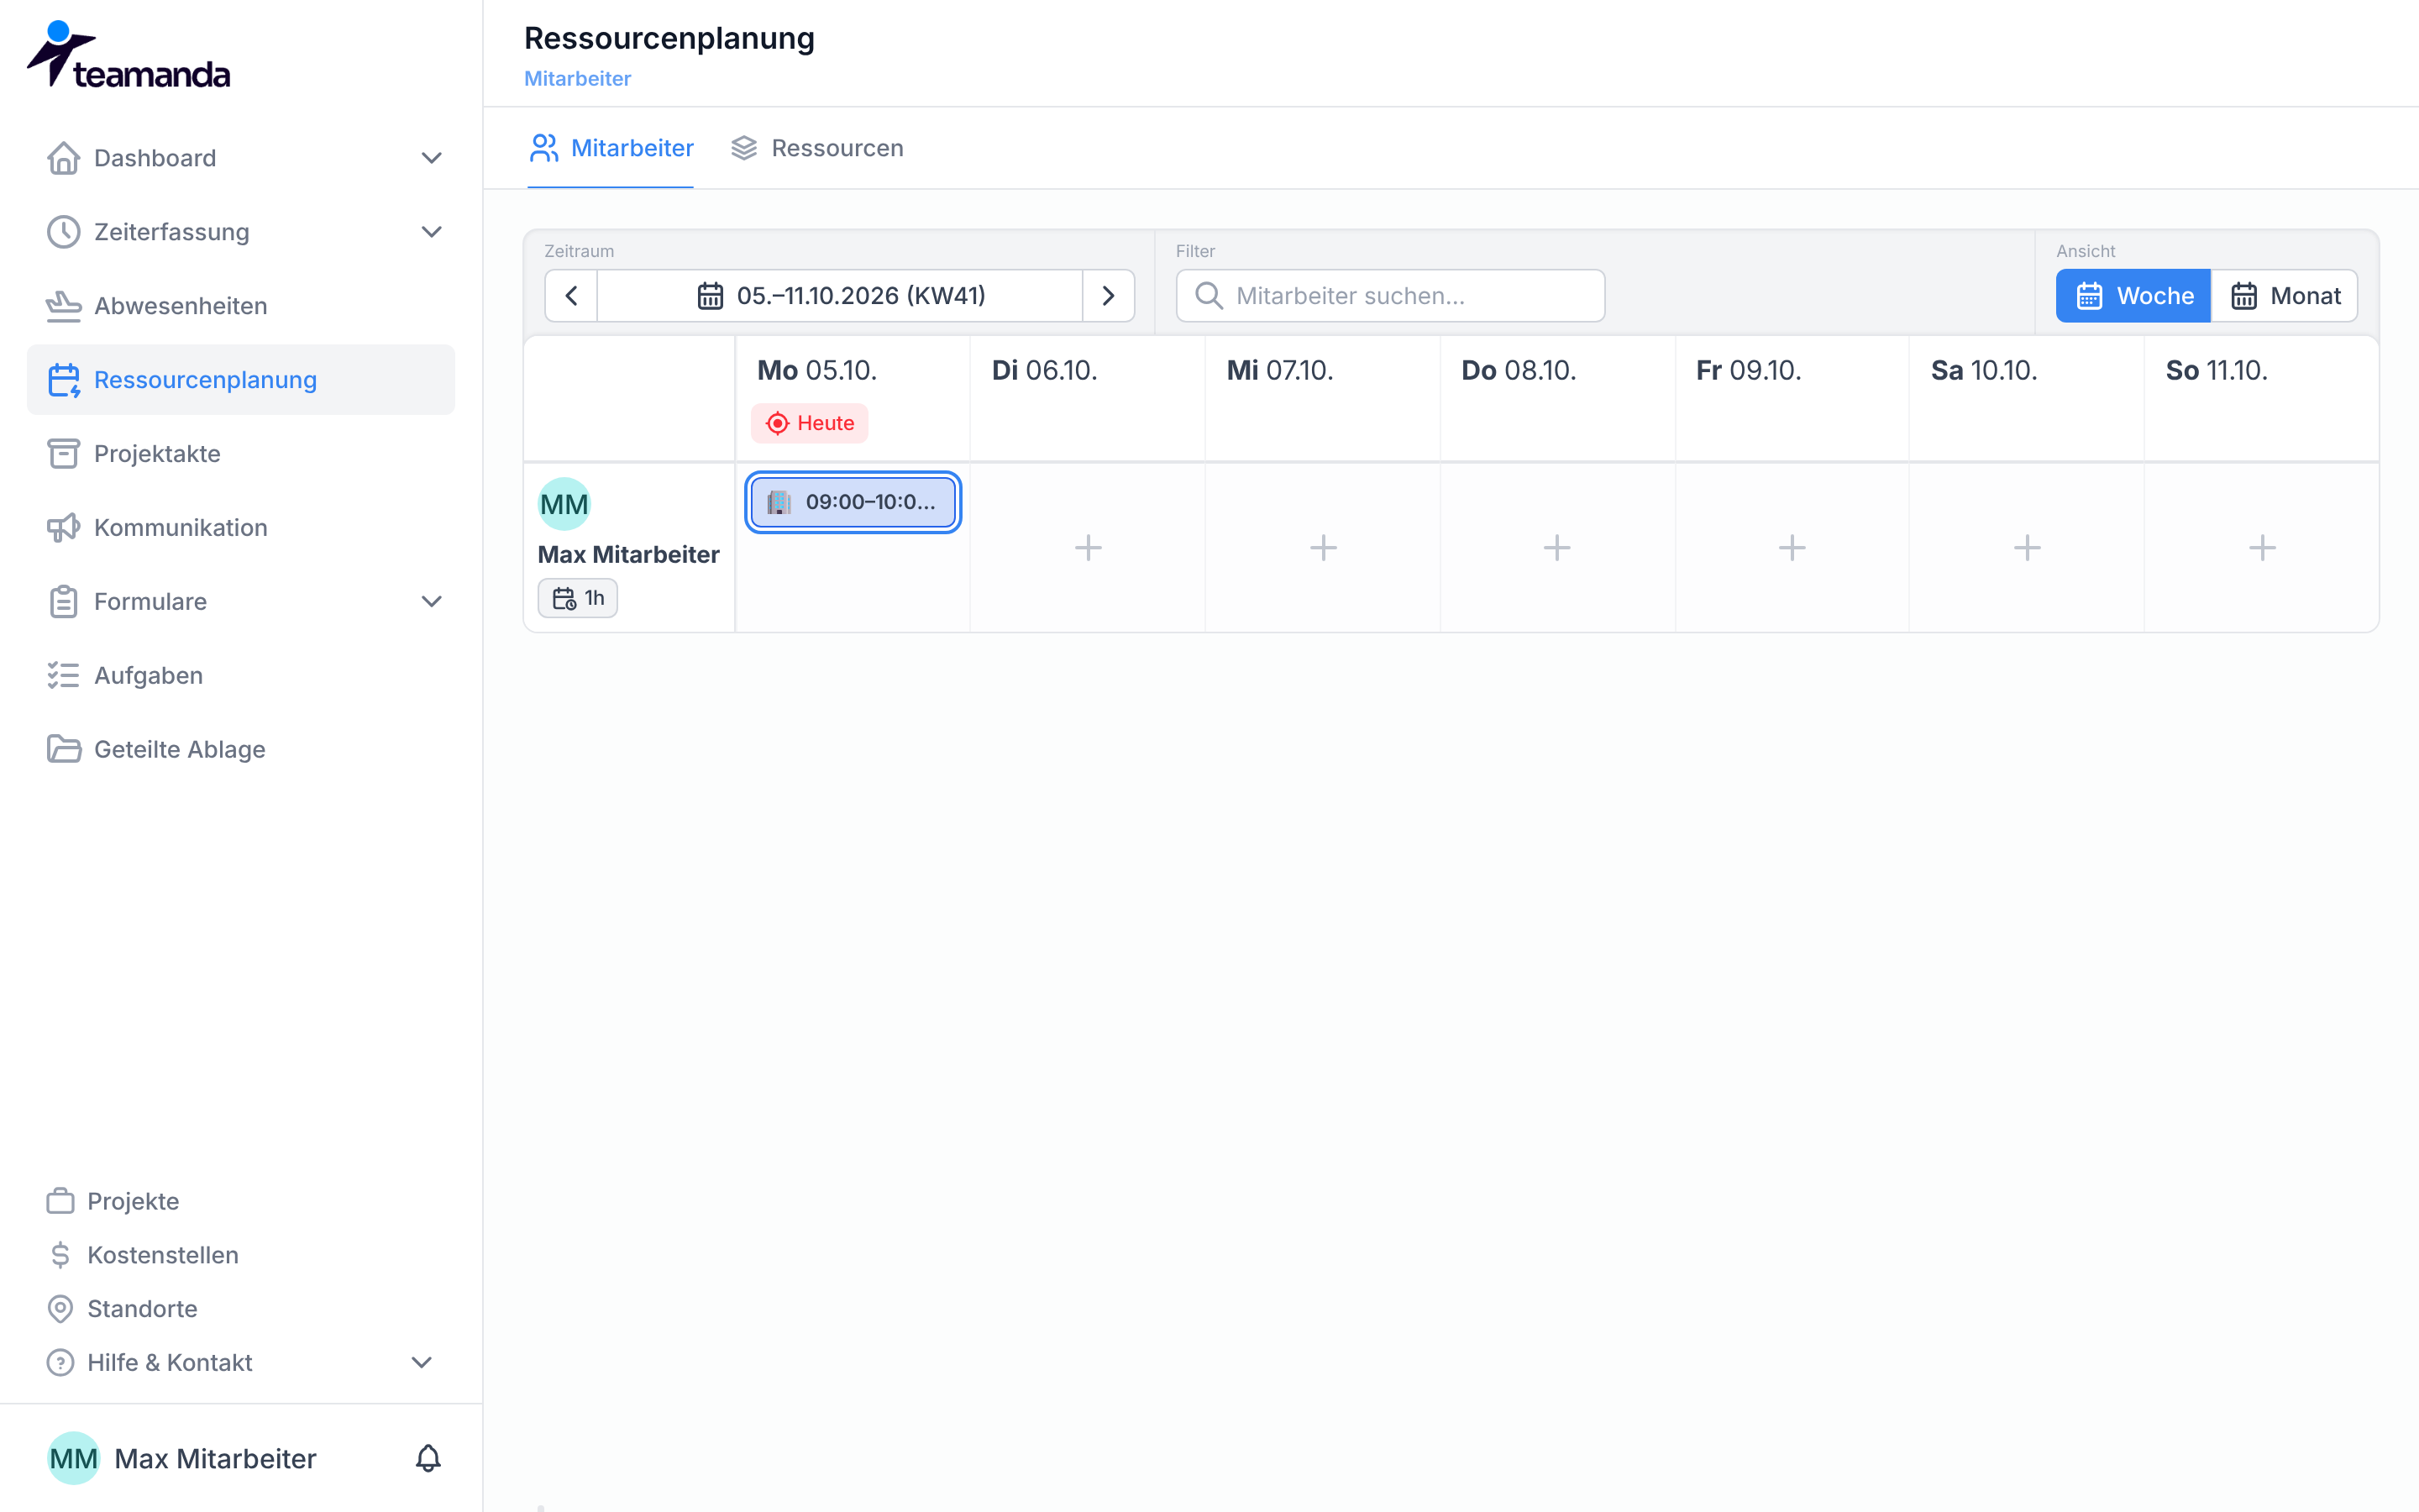2419x1512 pixels.
Task: Open the notification bell
Action: point(428,1458)
